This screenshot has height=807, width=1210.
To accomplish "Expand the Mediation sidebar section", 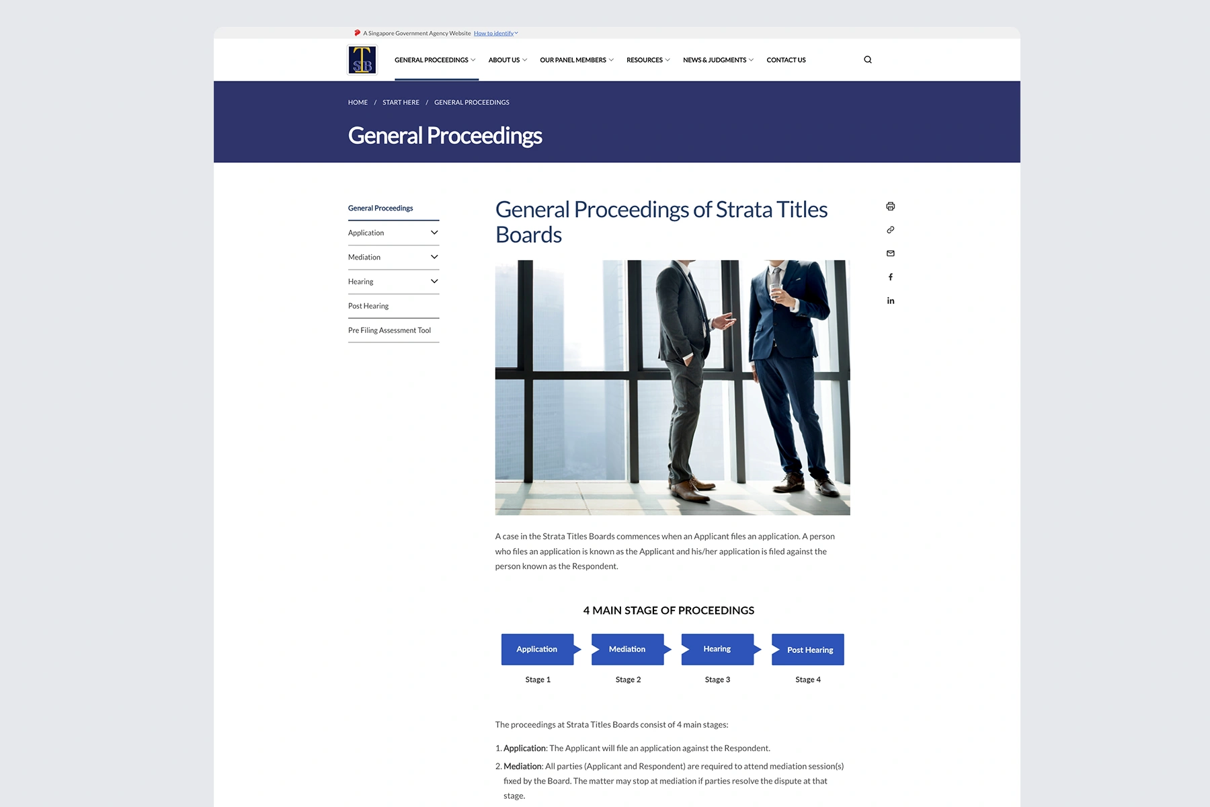I will pyautogui.click(x=434, y=257).
